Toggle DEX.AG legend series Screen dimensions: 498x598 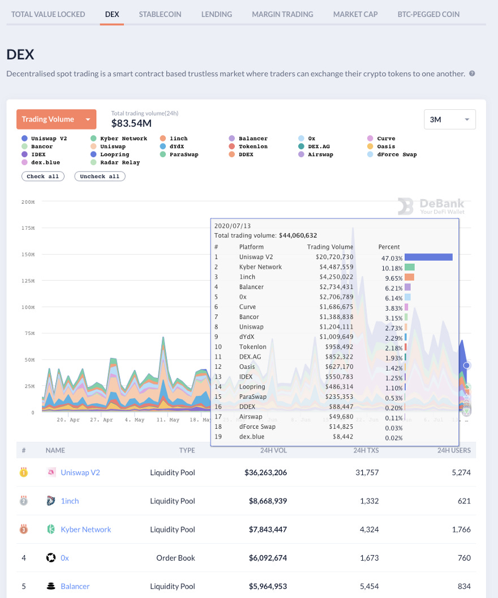point(314,147)
